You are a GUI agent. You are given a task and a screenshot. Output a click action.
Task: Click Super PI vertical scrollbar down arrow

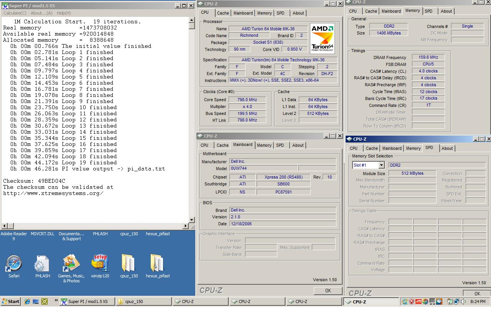[192, 220]
